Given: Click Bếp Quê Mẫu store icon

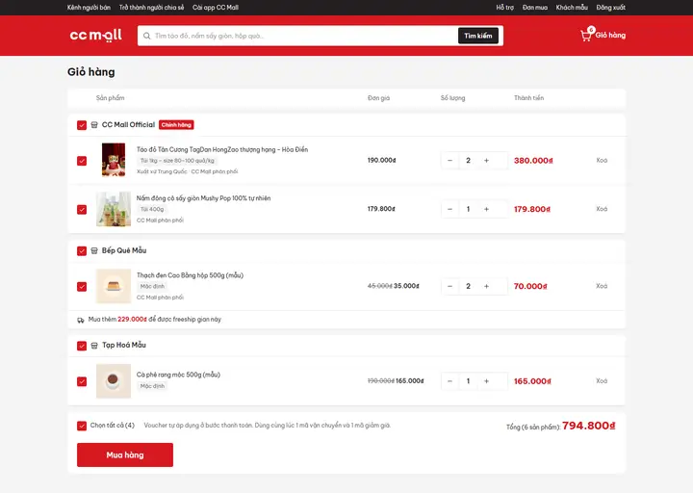Looking at the screenshot, I should [94, 250].
